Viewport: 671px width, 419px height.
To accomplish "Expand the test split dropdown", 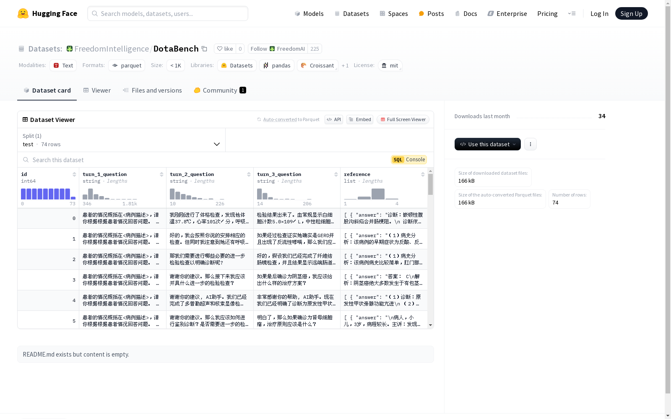I will pyautogui.click(x=122, y=140).
